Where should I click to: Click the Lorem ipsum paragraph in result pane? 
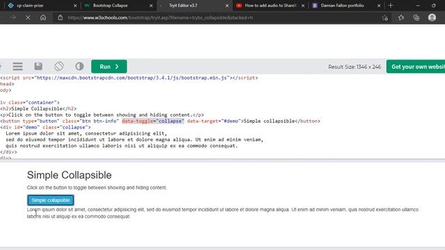pyautogui.click(x=222, y=213)
